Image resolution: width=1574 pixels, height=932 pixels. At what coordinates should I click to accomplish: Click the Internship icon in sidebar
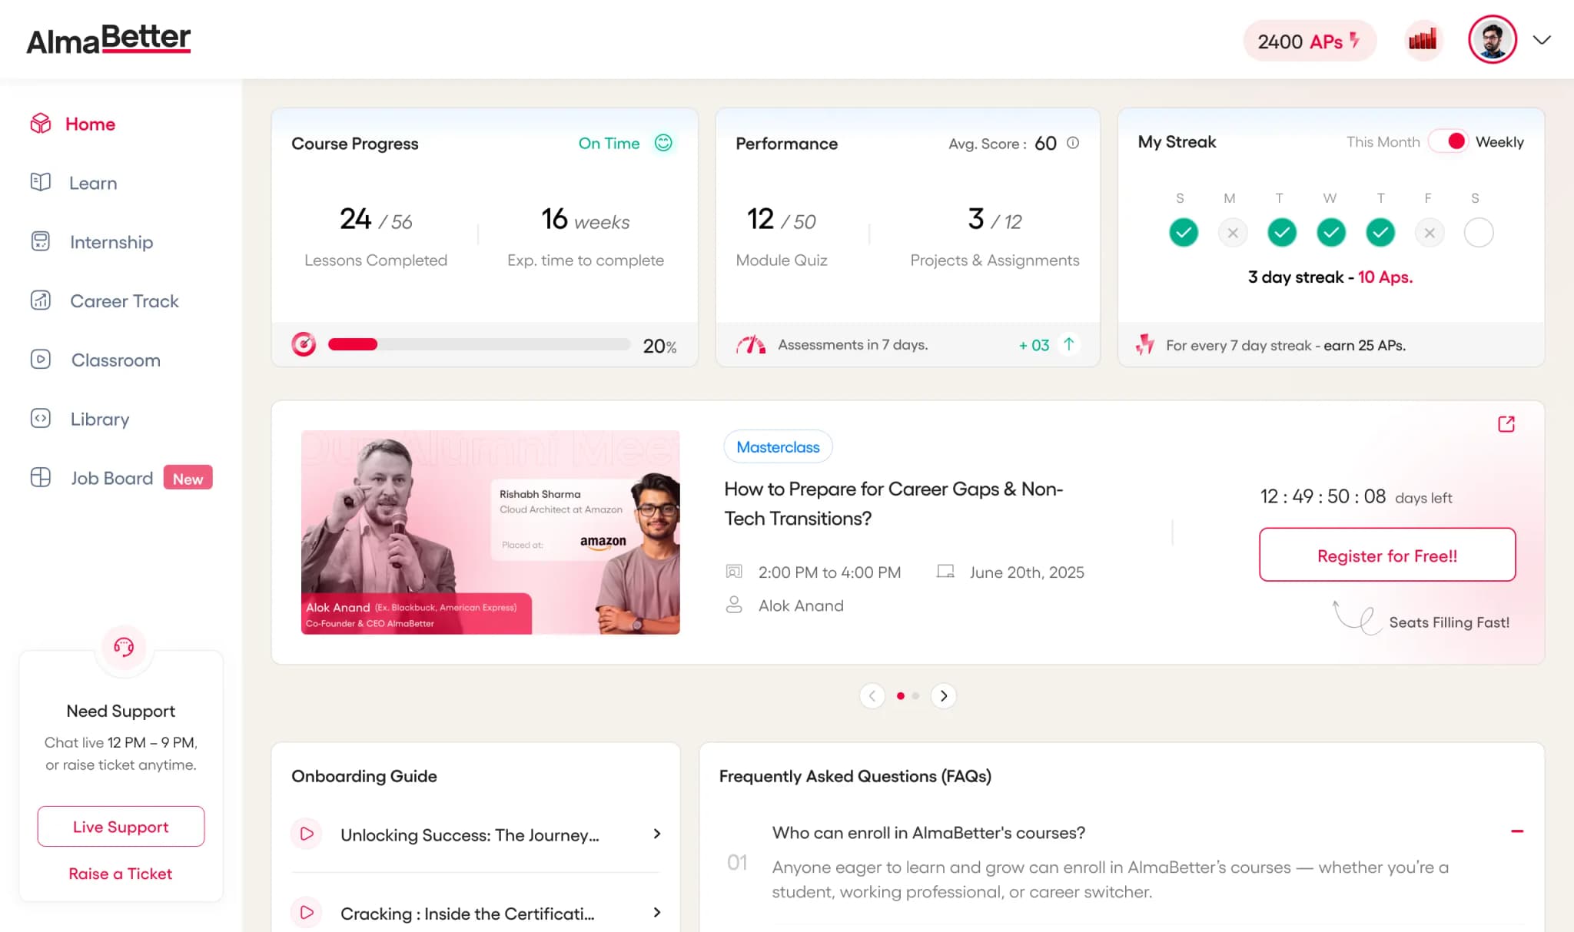[41, 241]
